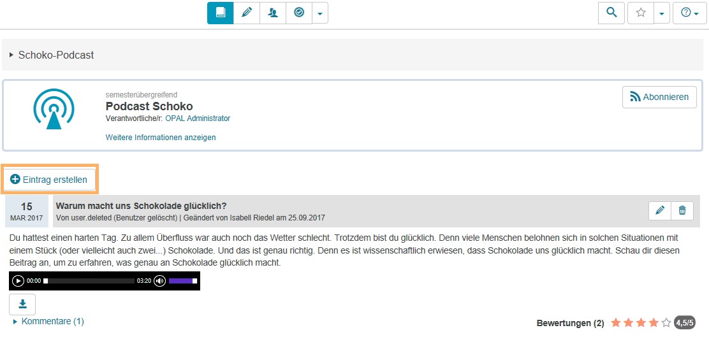Open the favorites dropdown arrow
The width and height of the screenshot is (709, 344).
tap(662, 13)
